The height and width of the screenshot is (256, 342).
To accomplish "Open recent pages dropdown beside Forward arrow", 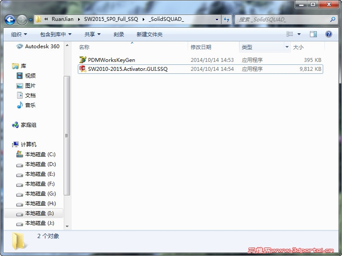I will coord(30,20).
